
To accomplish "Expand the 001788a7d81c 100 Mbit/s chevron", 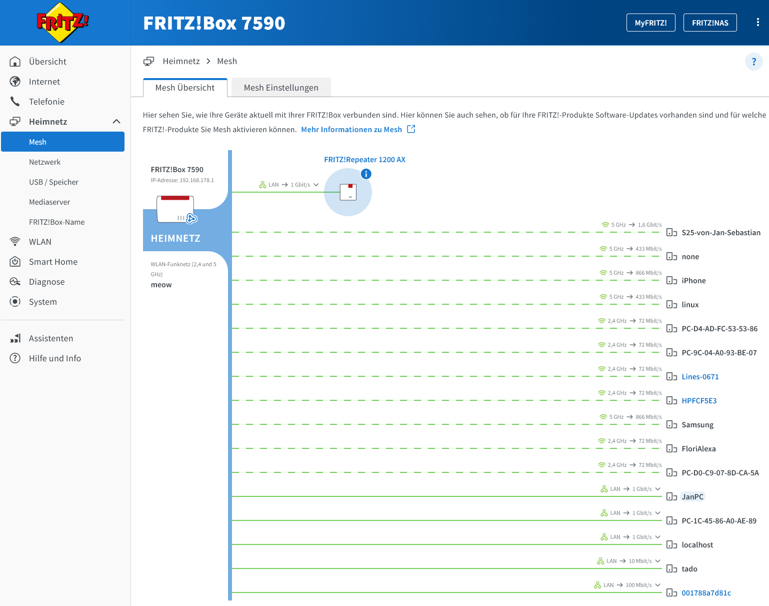I will coord(657,585).
